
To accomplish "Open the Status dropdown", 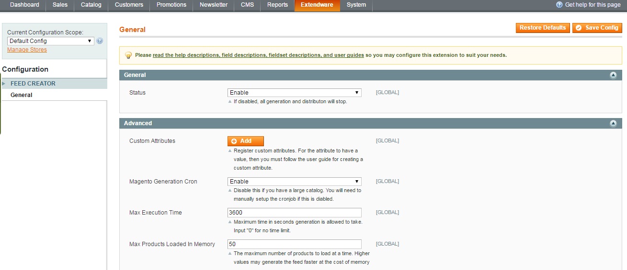I will click(294, 93).
